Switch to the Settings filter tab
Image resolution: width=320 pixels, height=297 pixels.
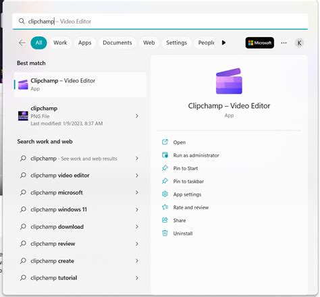click(x=176, y=43)
